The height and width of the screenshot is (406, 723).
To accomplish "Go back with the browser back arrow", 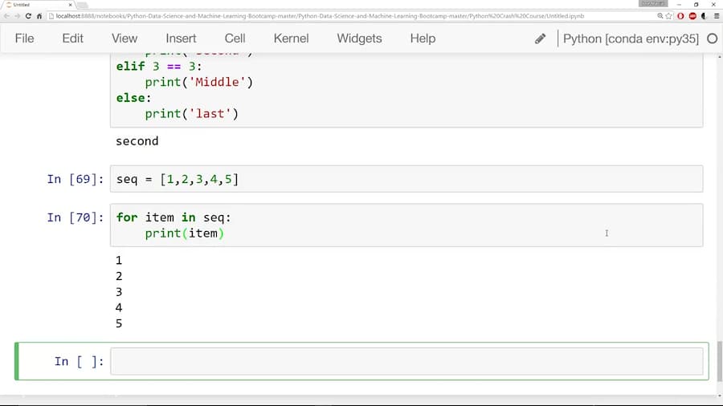I will [x=6, y=16].
